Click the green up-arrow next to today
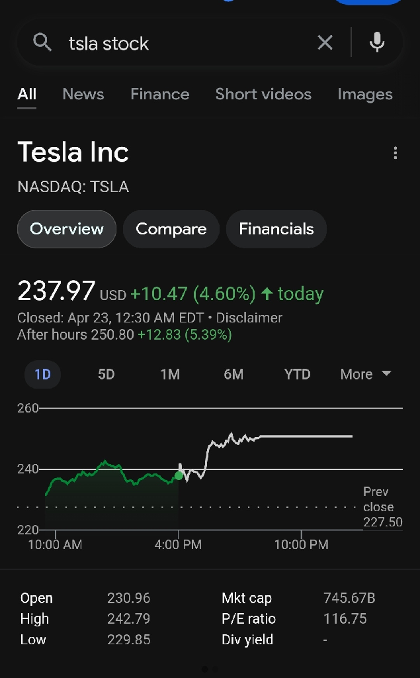420x678 pixels. coord(267,294)
